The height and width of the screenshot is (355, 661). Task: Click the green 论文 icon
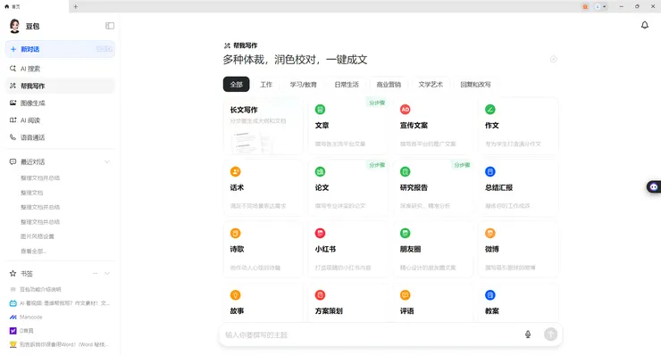[320, 171]
